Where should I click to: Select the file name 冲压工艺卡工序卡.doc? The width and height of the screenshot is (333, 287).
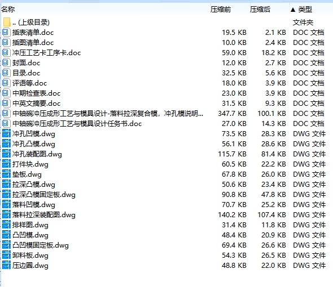46,53
